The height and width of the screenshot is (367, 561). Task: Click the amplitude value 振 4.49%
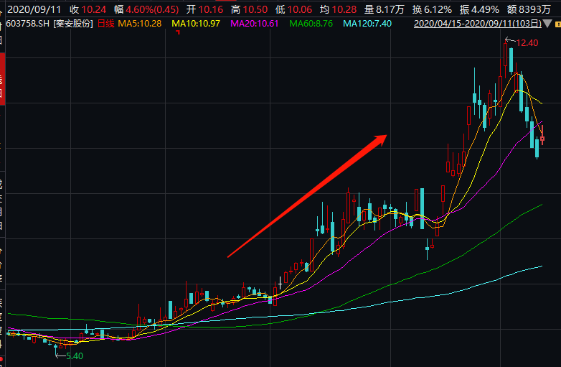click(479, 9)
